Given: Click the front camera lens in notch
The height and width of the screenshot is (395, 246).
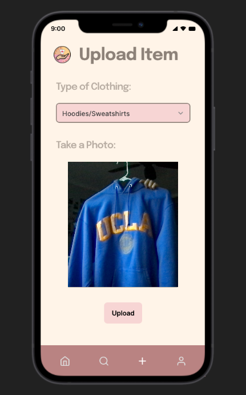Looking at the screenshot, I should pyautogui.click(x=140, y=25).
